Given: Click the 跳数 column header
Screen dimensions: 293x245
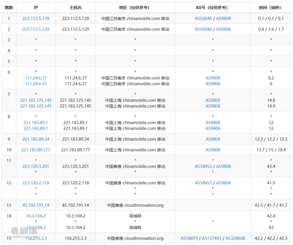Looking at the screenshot, I should coord(9,7).
